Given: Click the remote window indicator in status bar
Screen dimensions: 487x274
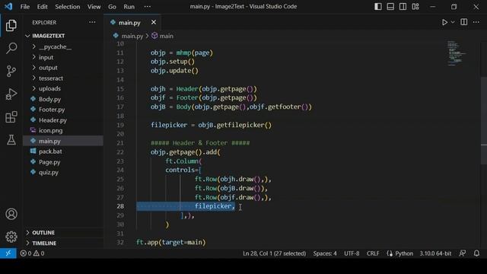Looking at the screenshot, I should click(x=8, y=253).
